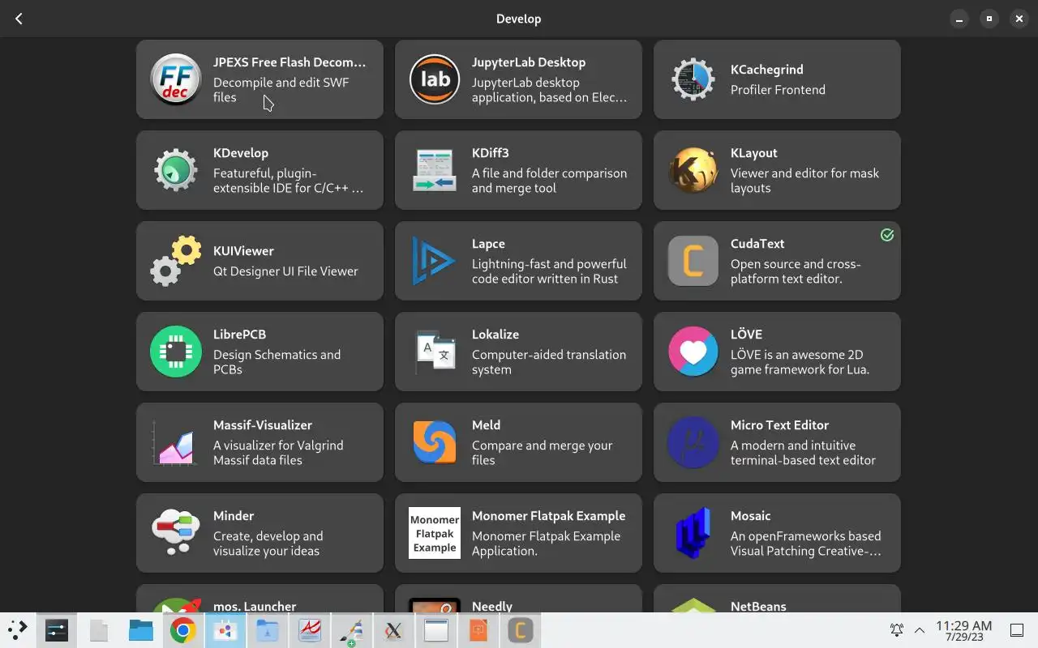Click the Meld swirl icon
This screenshot has height=648, width=1038.
click(435, 442)
